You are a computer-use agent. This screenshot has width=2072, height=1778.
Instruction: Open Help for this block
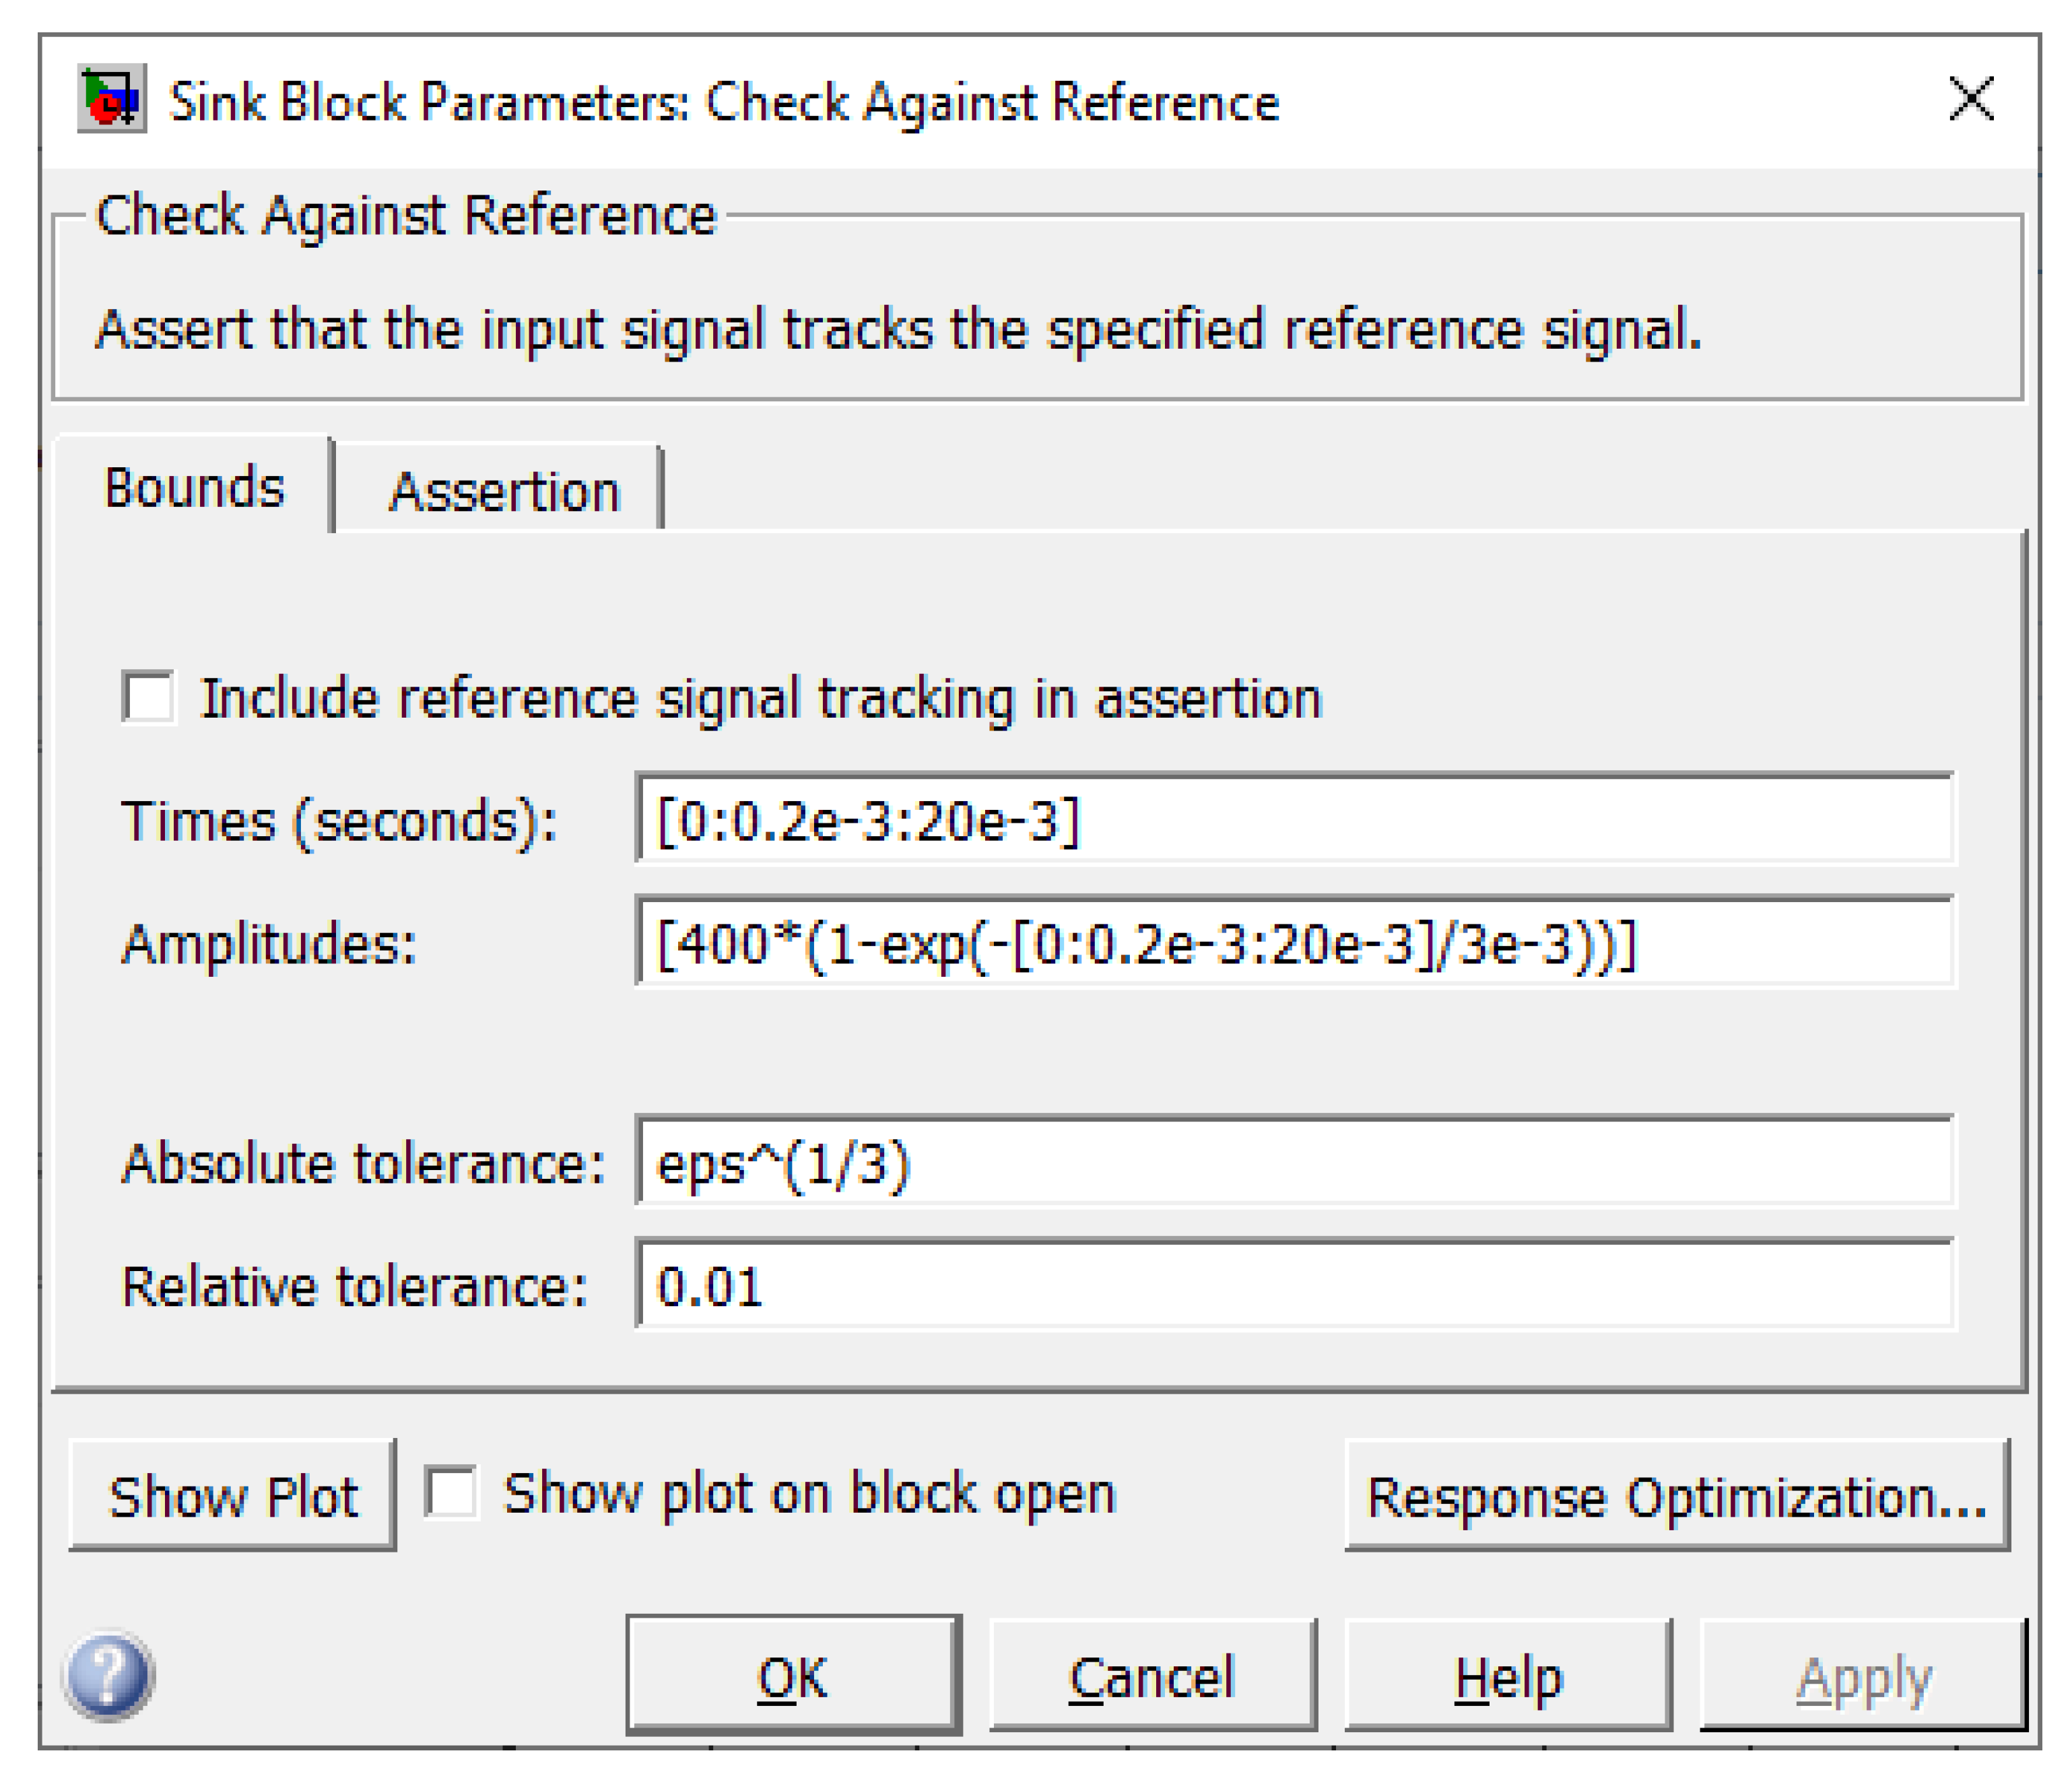click(1507, 1677)
